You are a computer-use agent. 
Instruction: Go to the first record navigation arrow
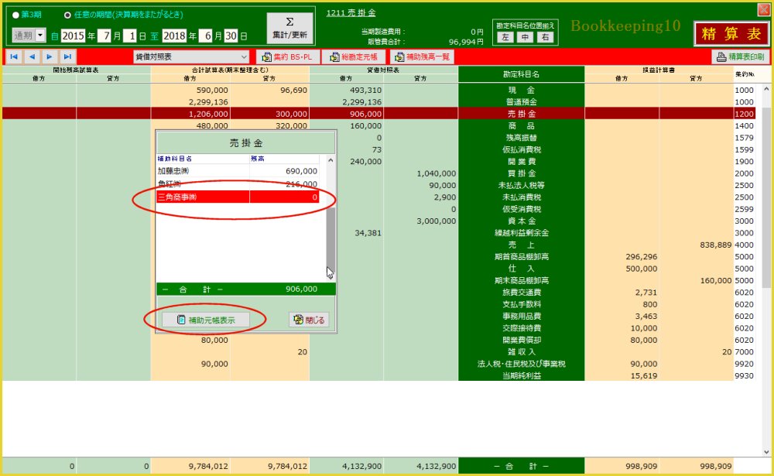pos(14,57)
